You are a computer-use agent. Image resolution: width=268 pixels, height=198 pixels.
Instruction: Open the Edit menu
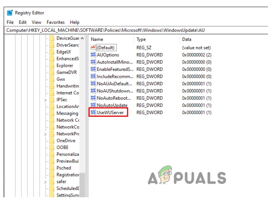pyautogui.click(x=22, y=22)
